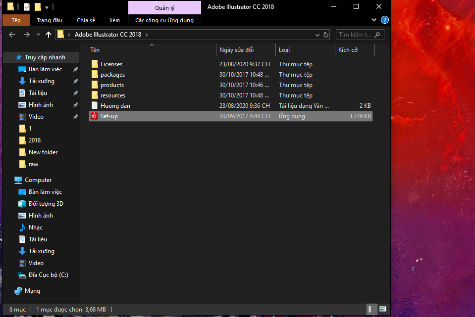The width and height of the screenshot is (475, 317).
Task: Click the refresh icon in address bar
Action: 326,35
